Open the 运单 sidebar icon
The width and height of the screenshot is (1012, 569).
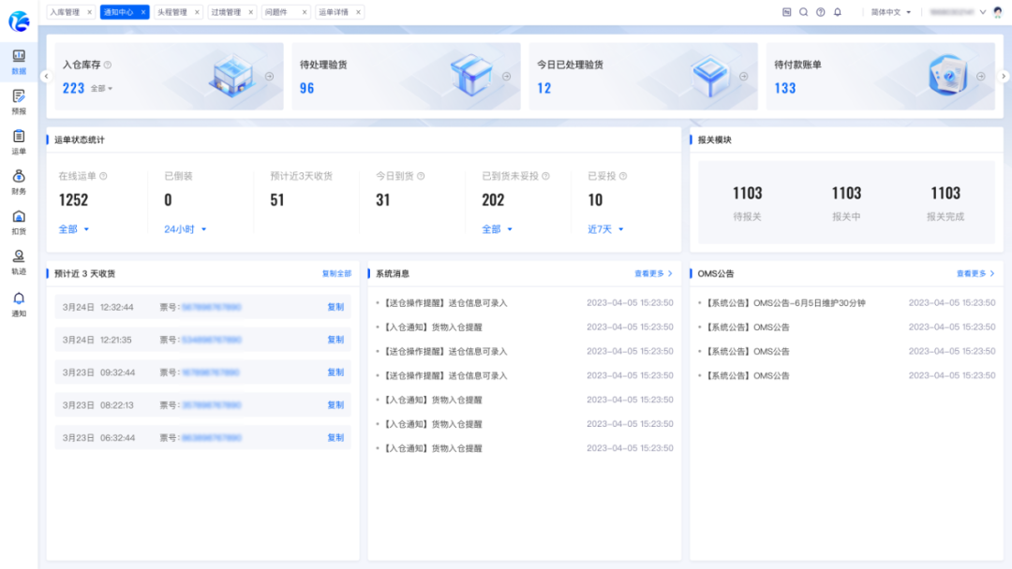pos(19,141)
